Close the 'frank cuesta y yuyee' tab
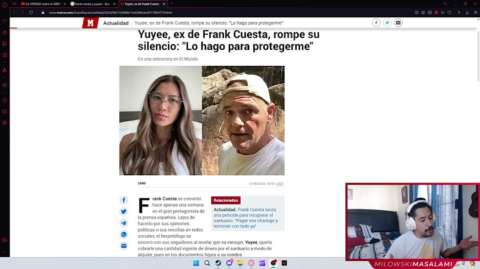 [x=115, y=4]
